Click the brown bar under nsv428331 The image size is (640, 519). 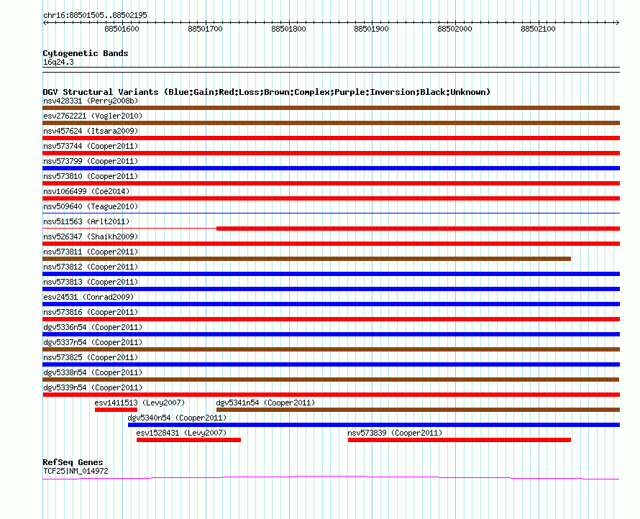(x=331, y=108)
